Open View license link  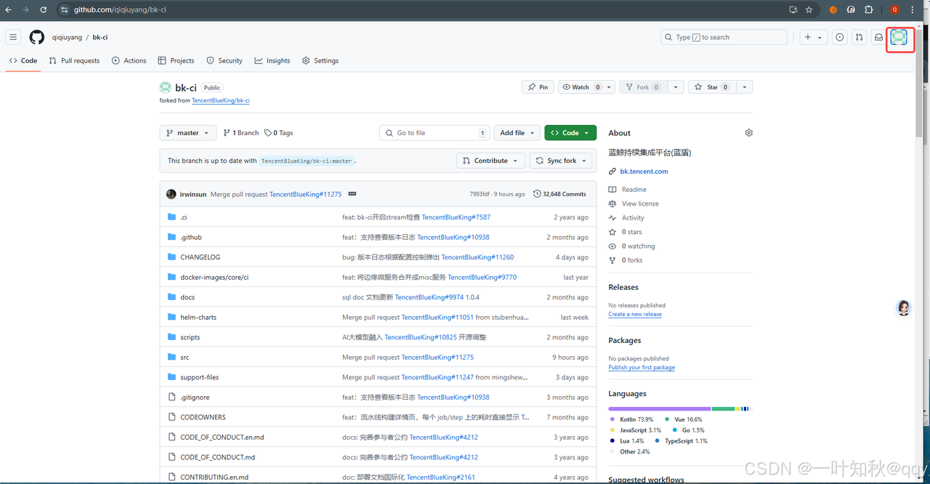tap(640, 203)
